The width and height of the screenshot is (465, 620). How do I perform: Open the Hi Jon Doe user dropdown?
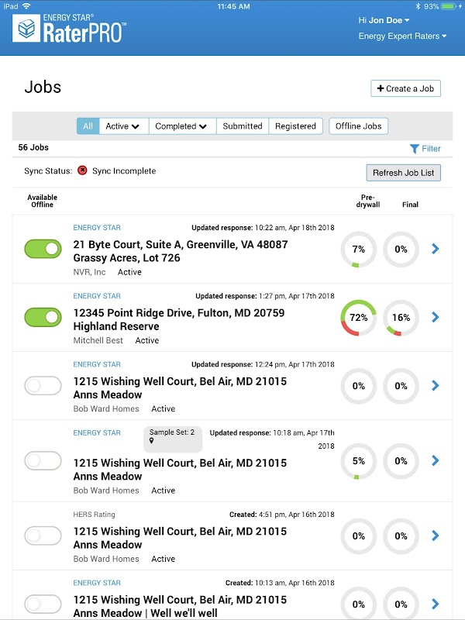click(384, 20)
